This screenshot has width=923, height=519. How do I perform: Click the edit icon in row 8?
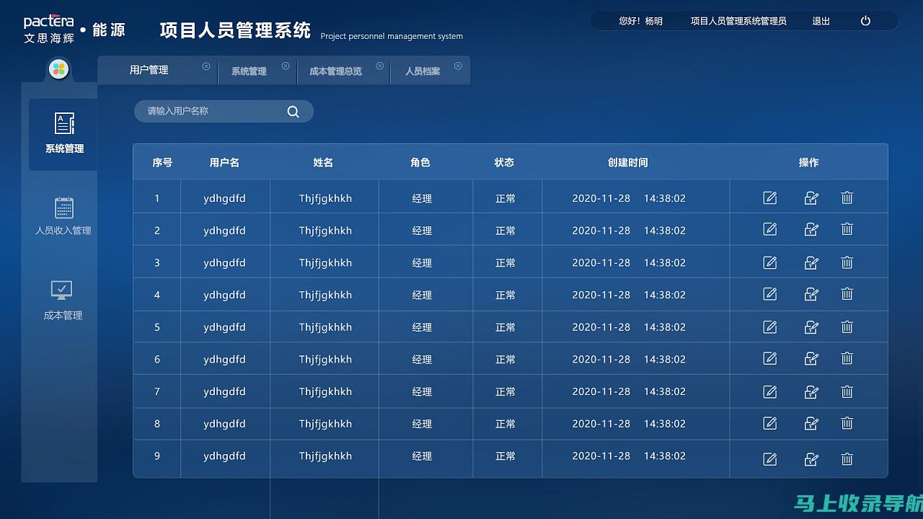click(x=769, y=423)
